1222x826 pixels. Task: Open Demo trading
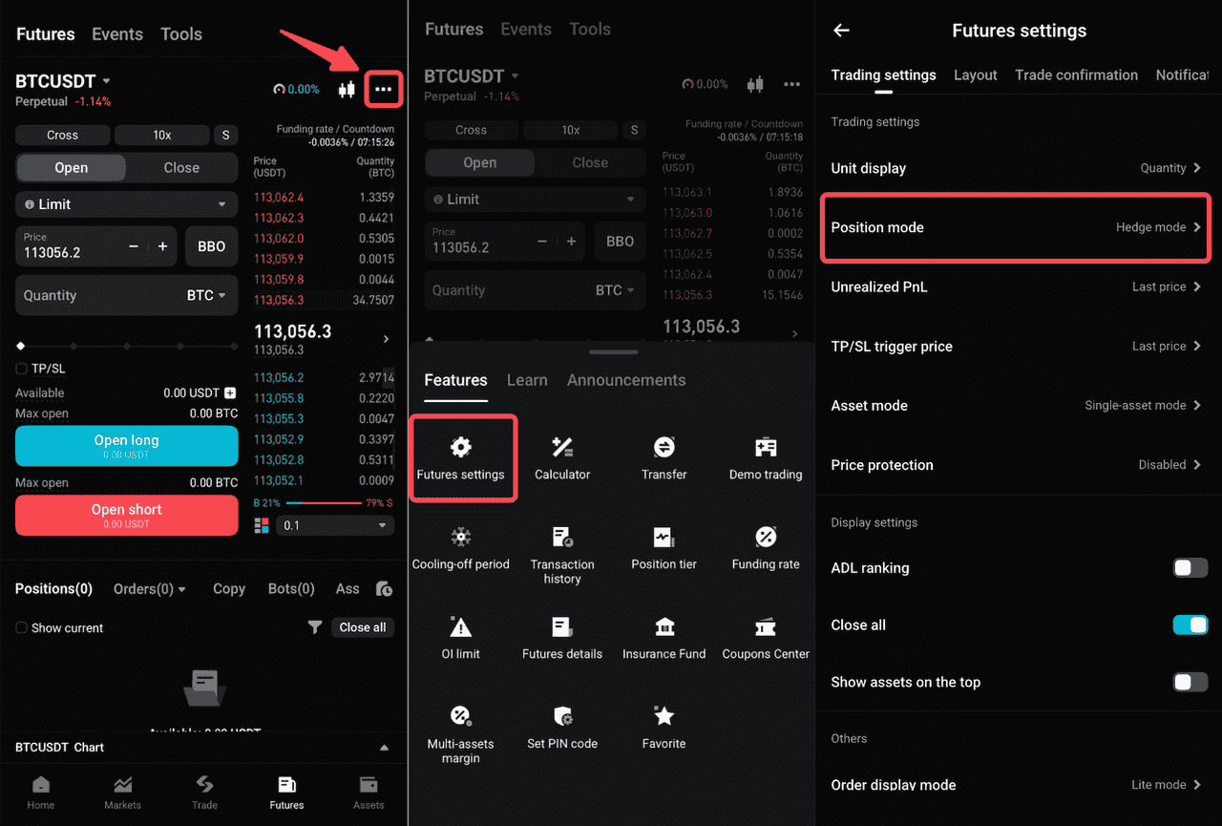(x=765, y=458)
